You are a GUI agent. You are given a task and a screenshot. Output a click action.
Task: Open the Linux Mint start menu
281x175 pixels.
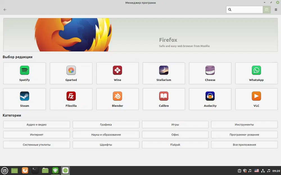click(4, 171)
